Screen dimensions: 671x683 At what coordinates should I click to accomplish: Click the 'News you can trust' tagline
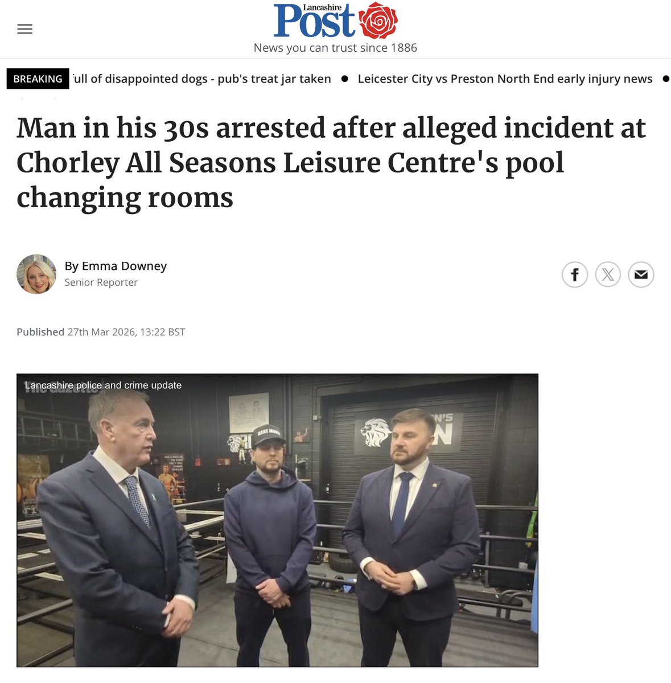(335, 48)
